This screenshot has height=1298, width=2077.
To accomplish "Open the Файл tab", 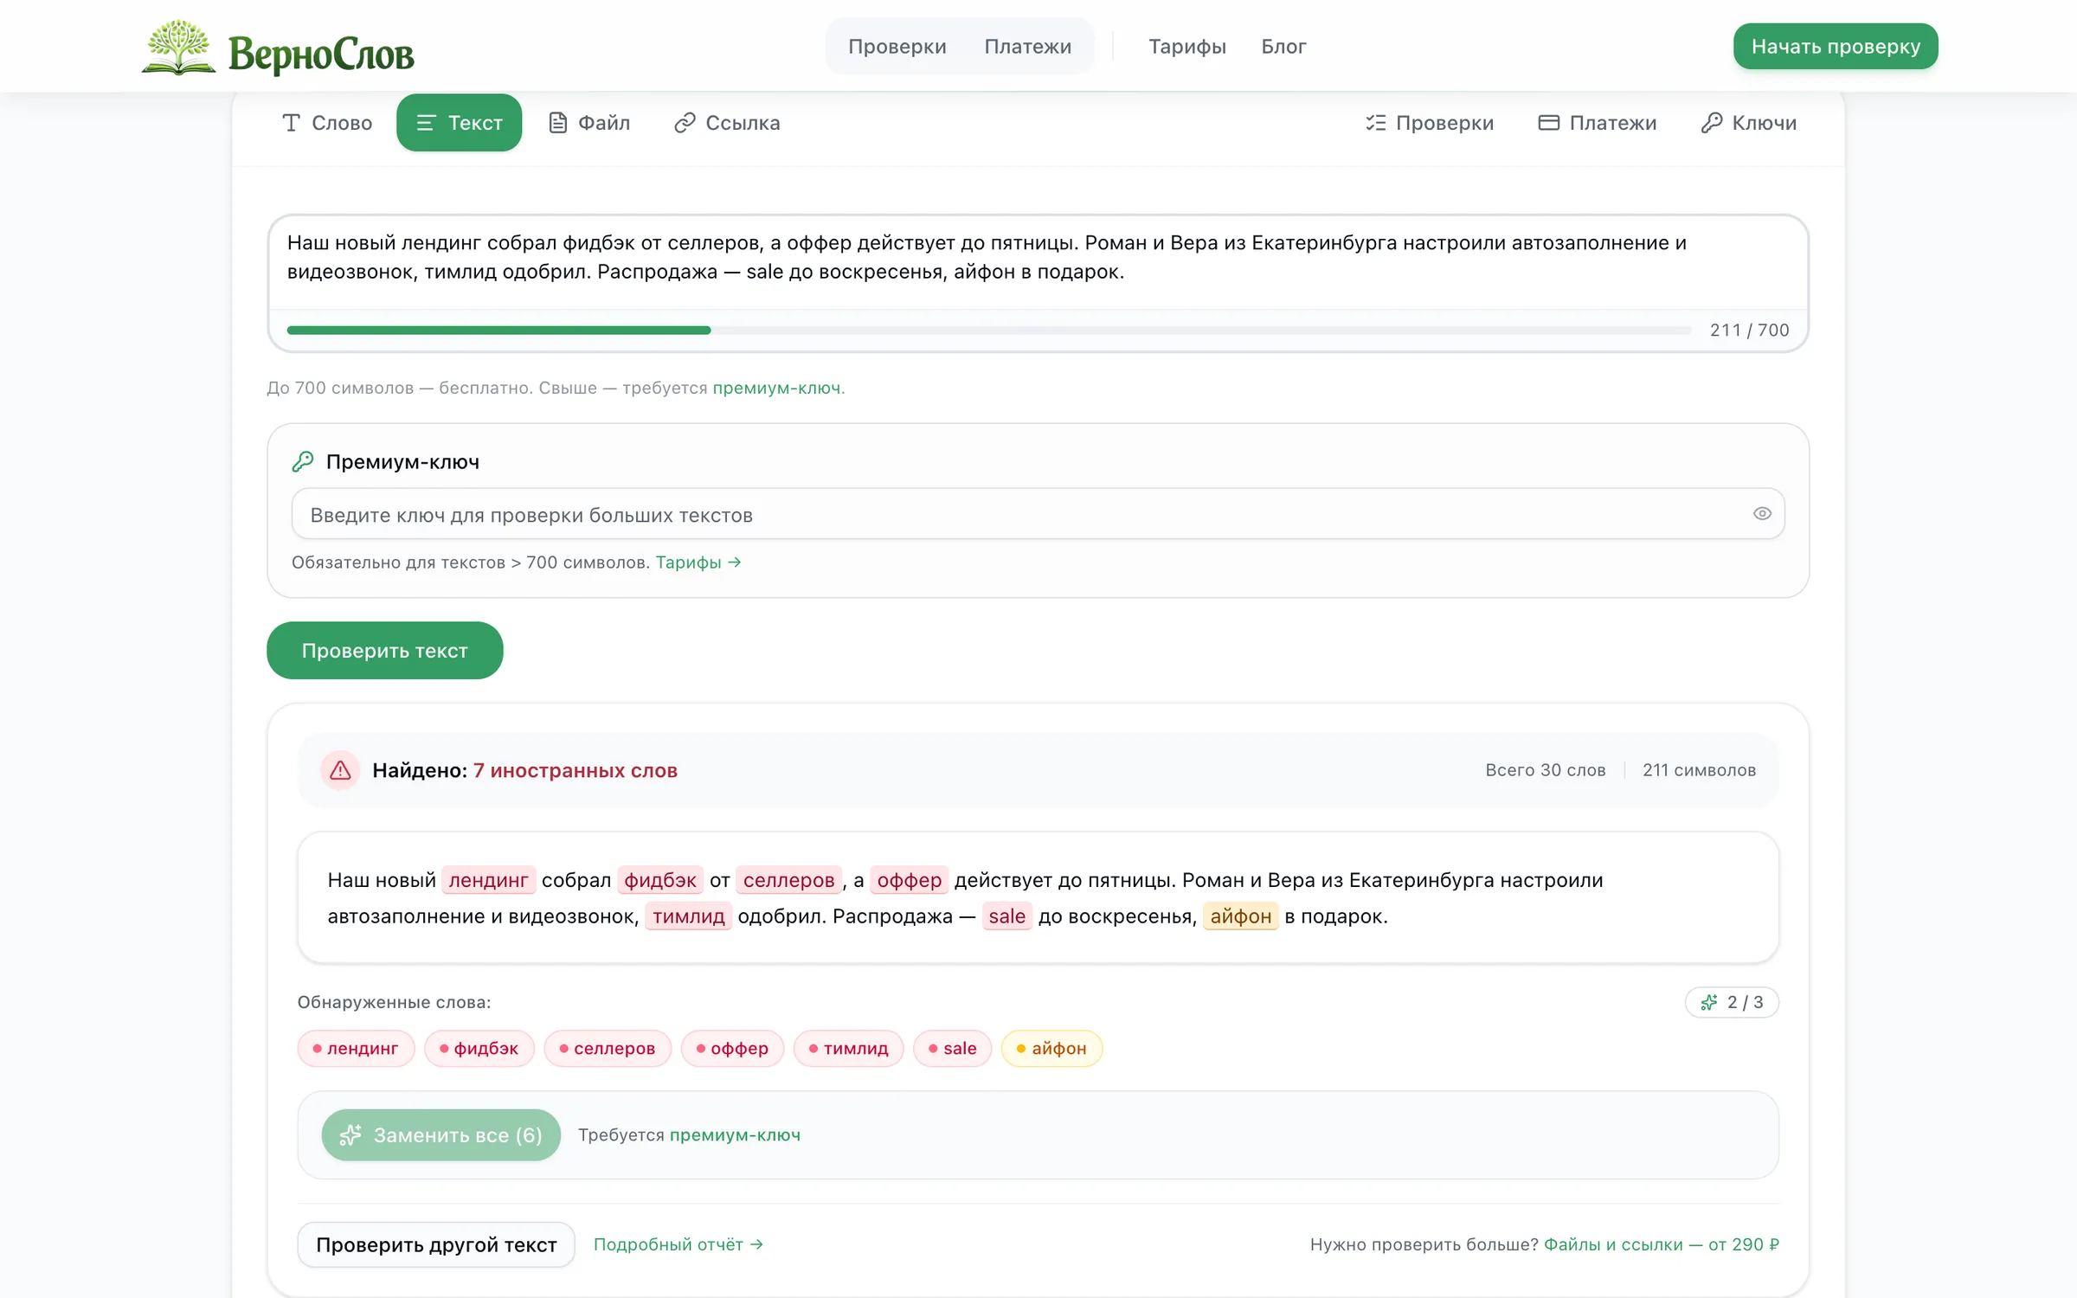I will 589,123.
